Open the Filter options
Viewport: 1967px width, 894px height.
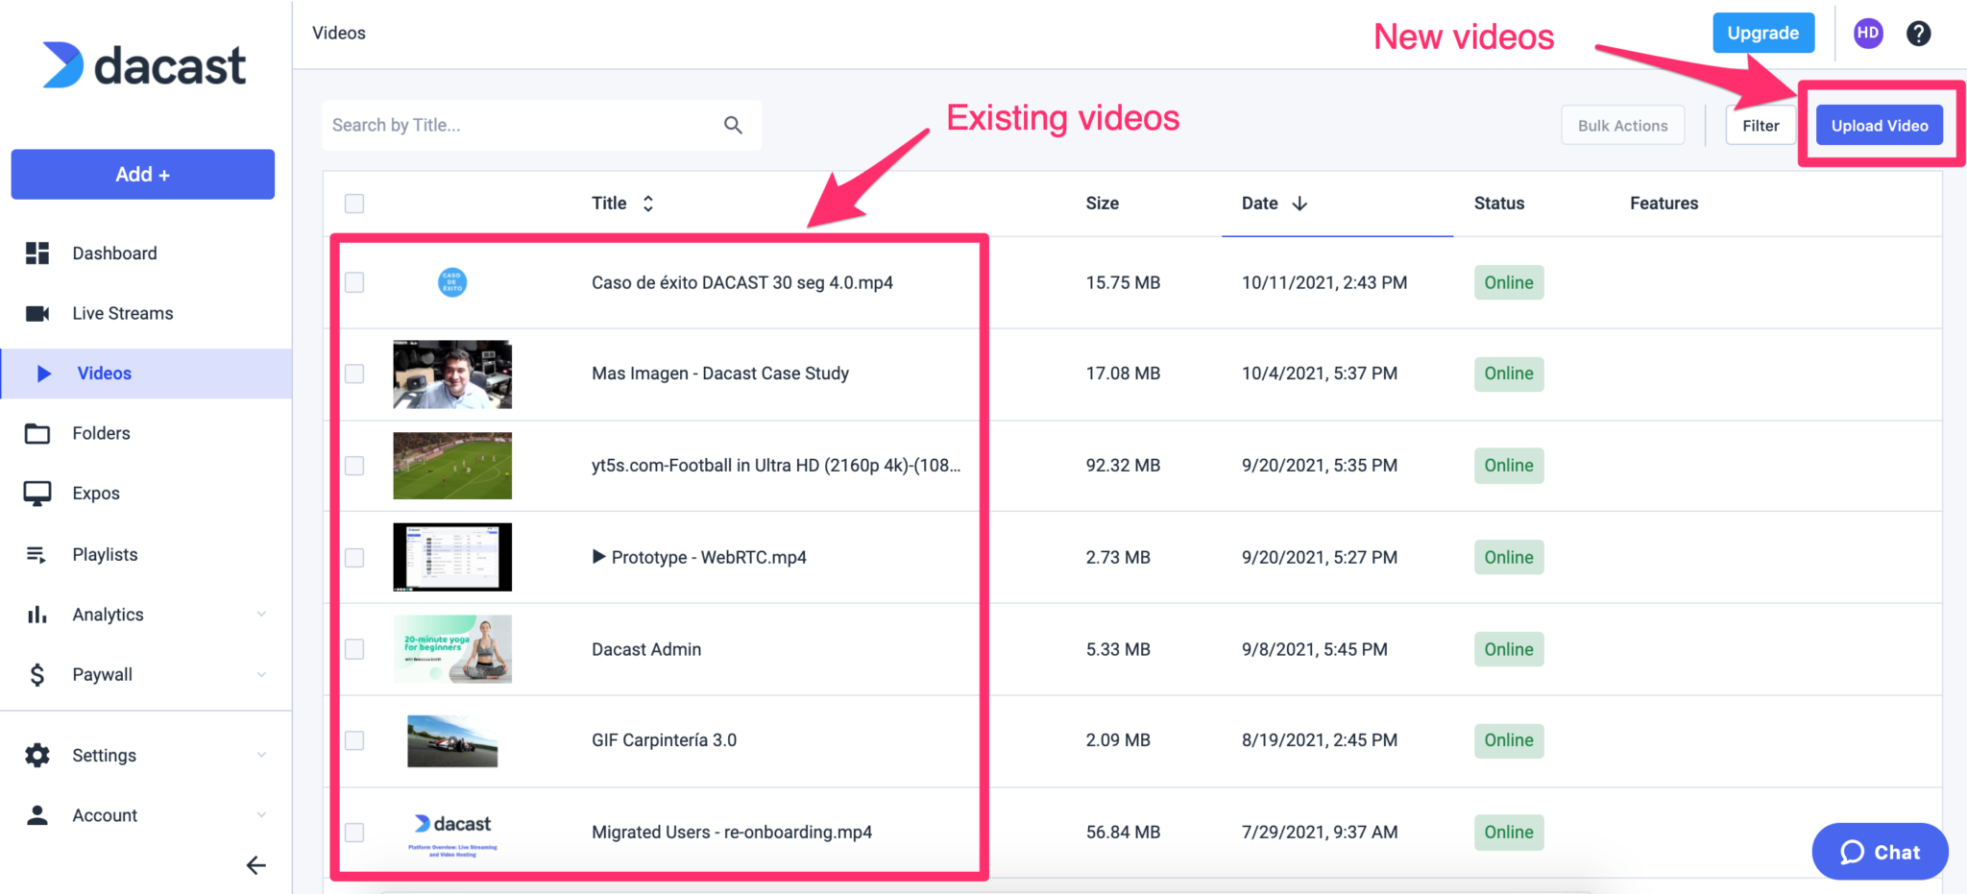[x=1761, y=125]
